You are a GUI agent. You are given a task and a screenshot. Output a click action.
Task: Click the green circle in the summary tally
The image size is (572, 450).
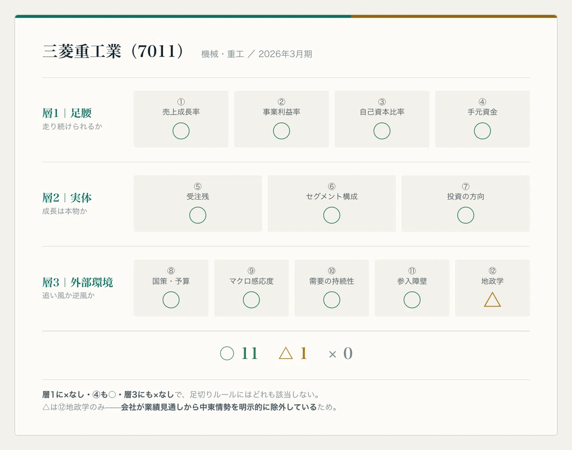227,353
